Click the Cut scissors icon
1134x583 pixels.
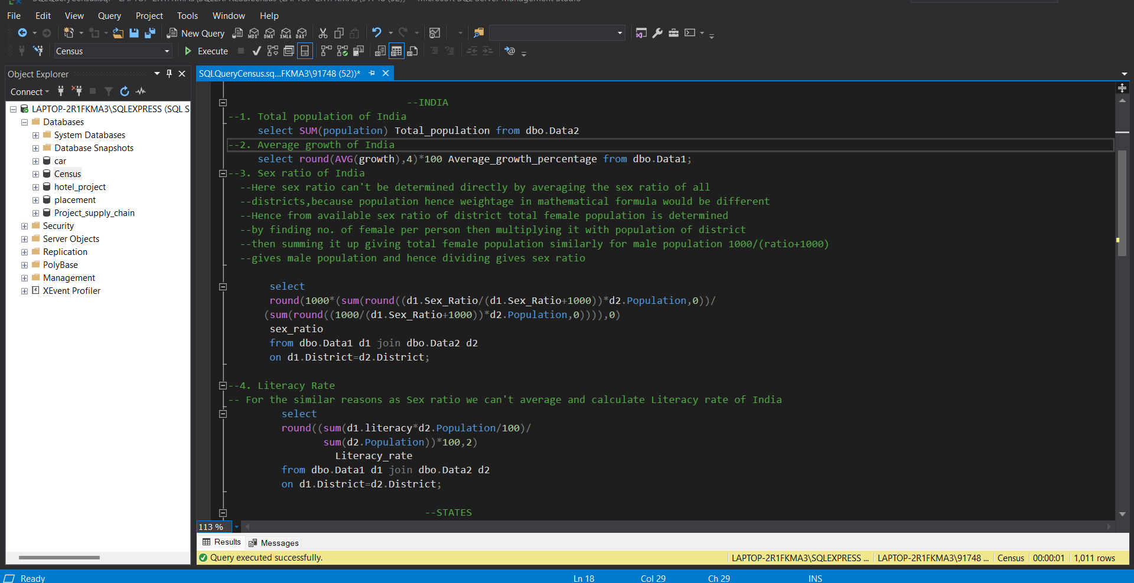323,33
